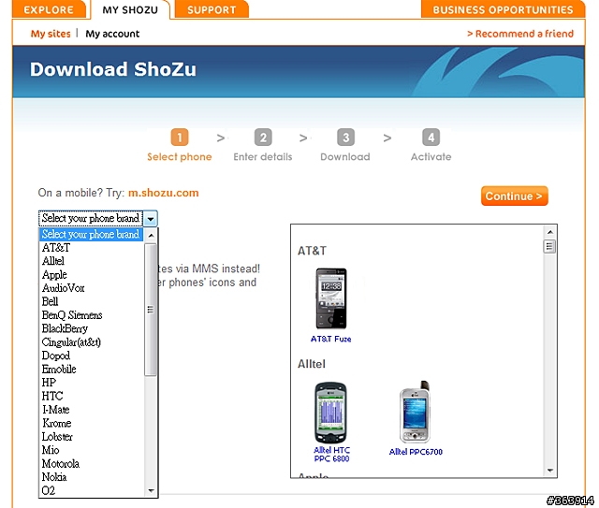Select Bell from brand list

[91, 301]
